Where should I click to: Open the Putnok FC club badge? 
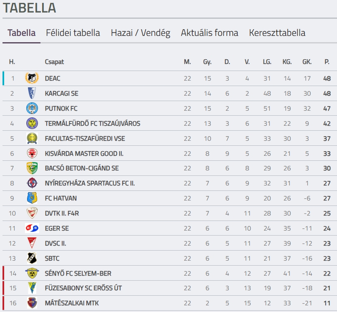32,108
